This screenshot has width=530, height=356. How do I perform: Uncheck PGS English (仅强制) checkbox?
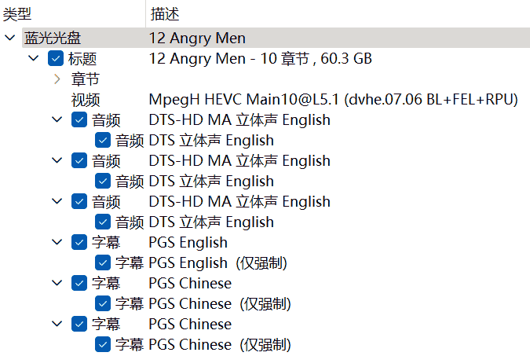pyautogui.click(x=103, y=263)
